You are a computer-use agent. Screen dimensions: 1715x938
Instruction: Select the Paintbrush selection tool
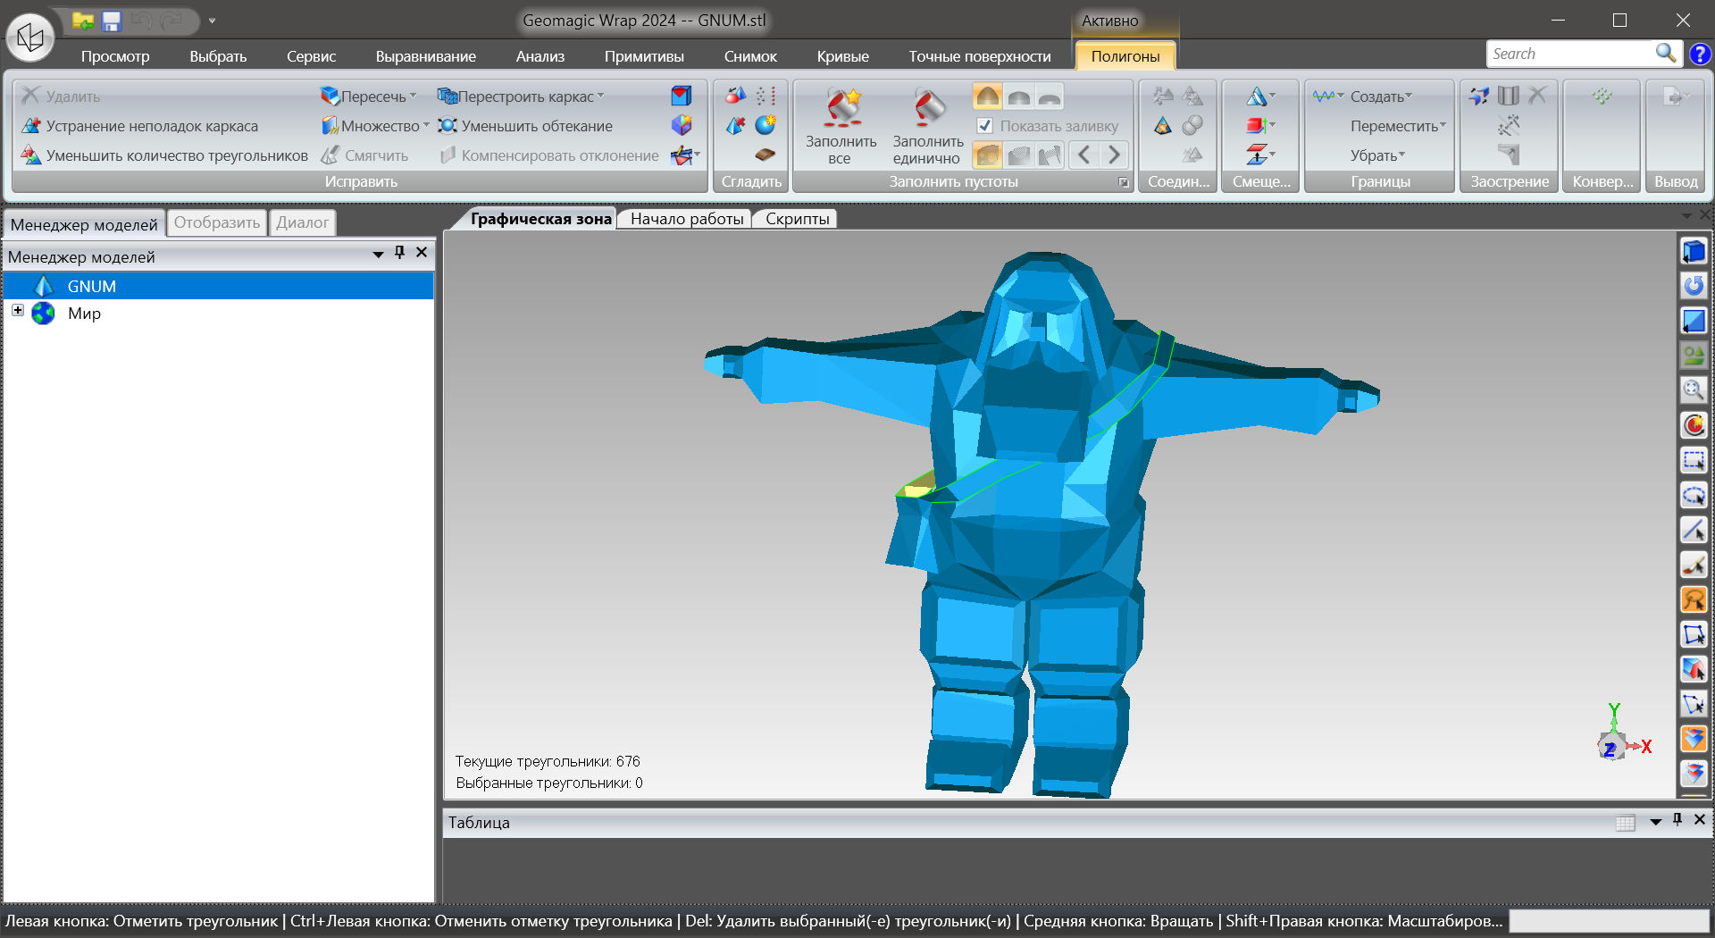pyautogui.click(x=1694, y=565)
